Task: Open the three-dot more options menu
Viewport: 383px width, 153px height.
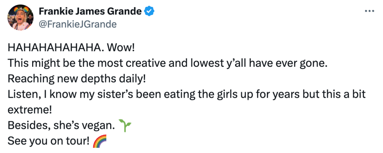Action: tap(369, 12)
